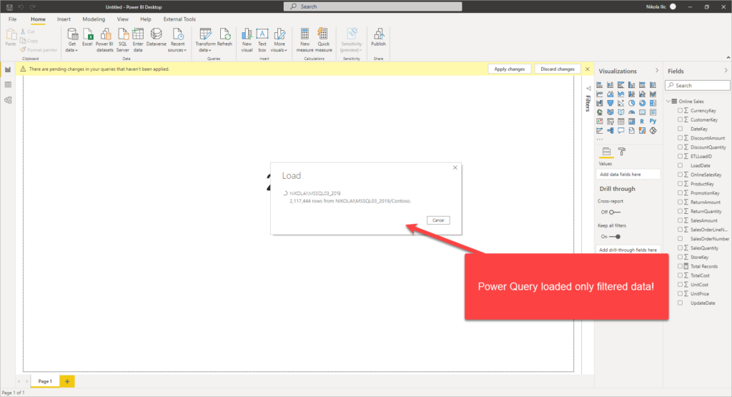732x397 pixels.
Task: Collapse the Visualizations pane
Action: point(657,71)
